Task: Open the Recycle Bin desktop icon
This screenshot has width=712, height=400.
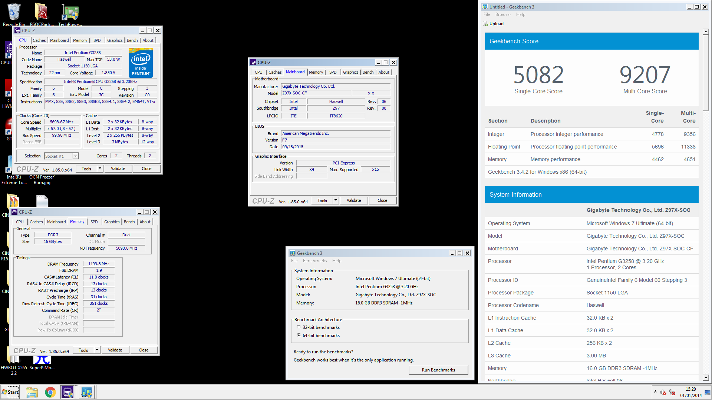Action: [14, 14]
